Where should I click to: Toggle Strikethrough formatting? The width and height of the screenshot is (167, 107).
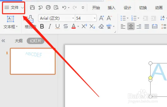[66, 26]
